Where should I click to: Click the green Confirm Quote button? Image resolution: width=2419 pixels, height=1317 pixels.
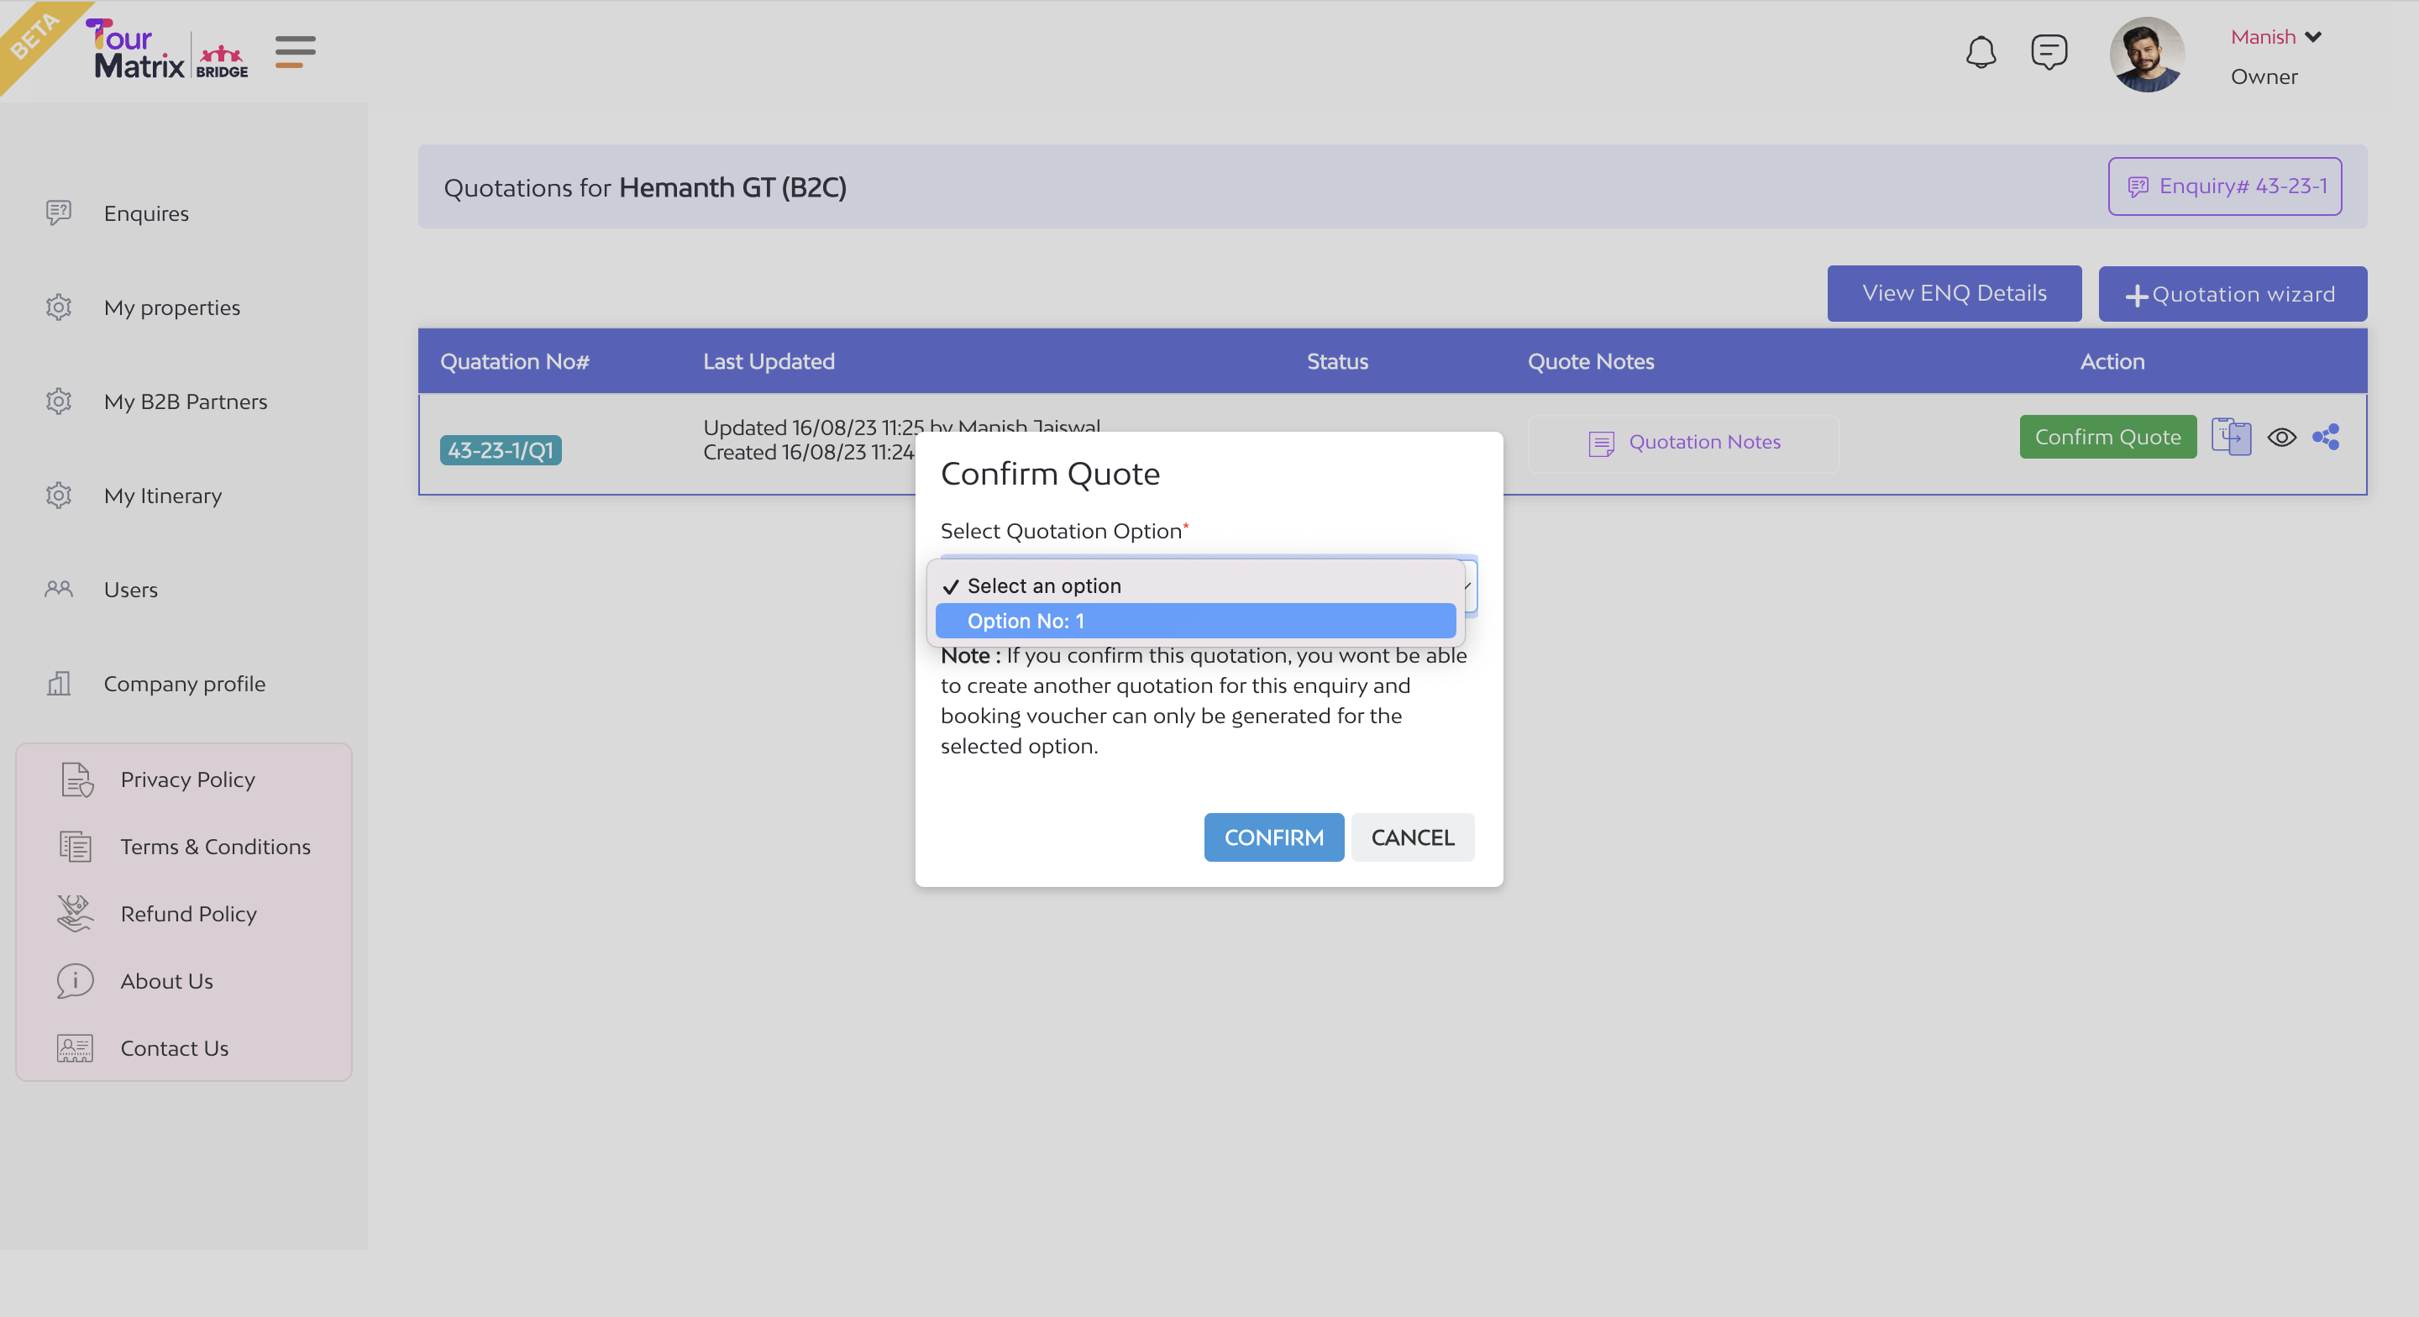pos(2107,437)
